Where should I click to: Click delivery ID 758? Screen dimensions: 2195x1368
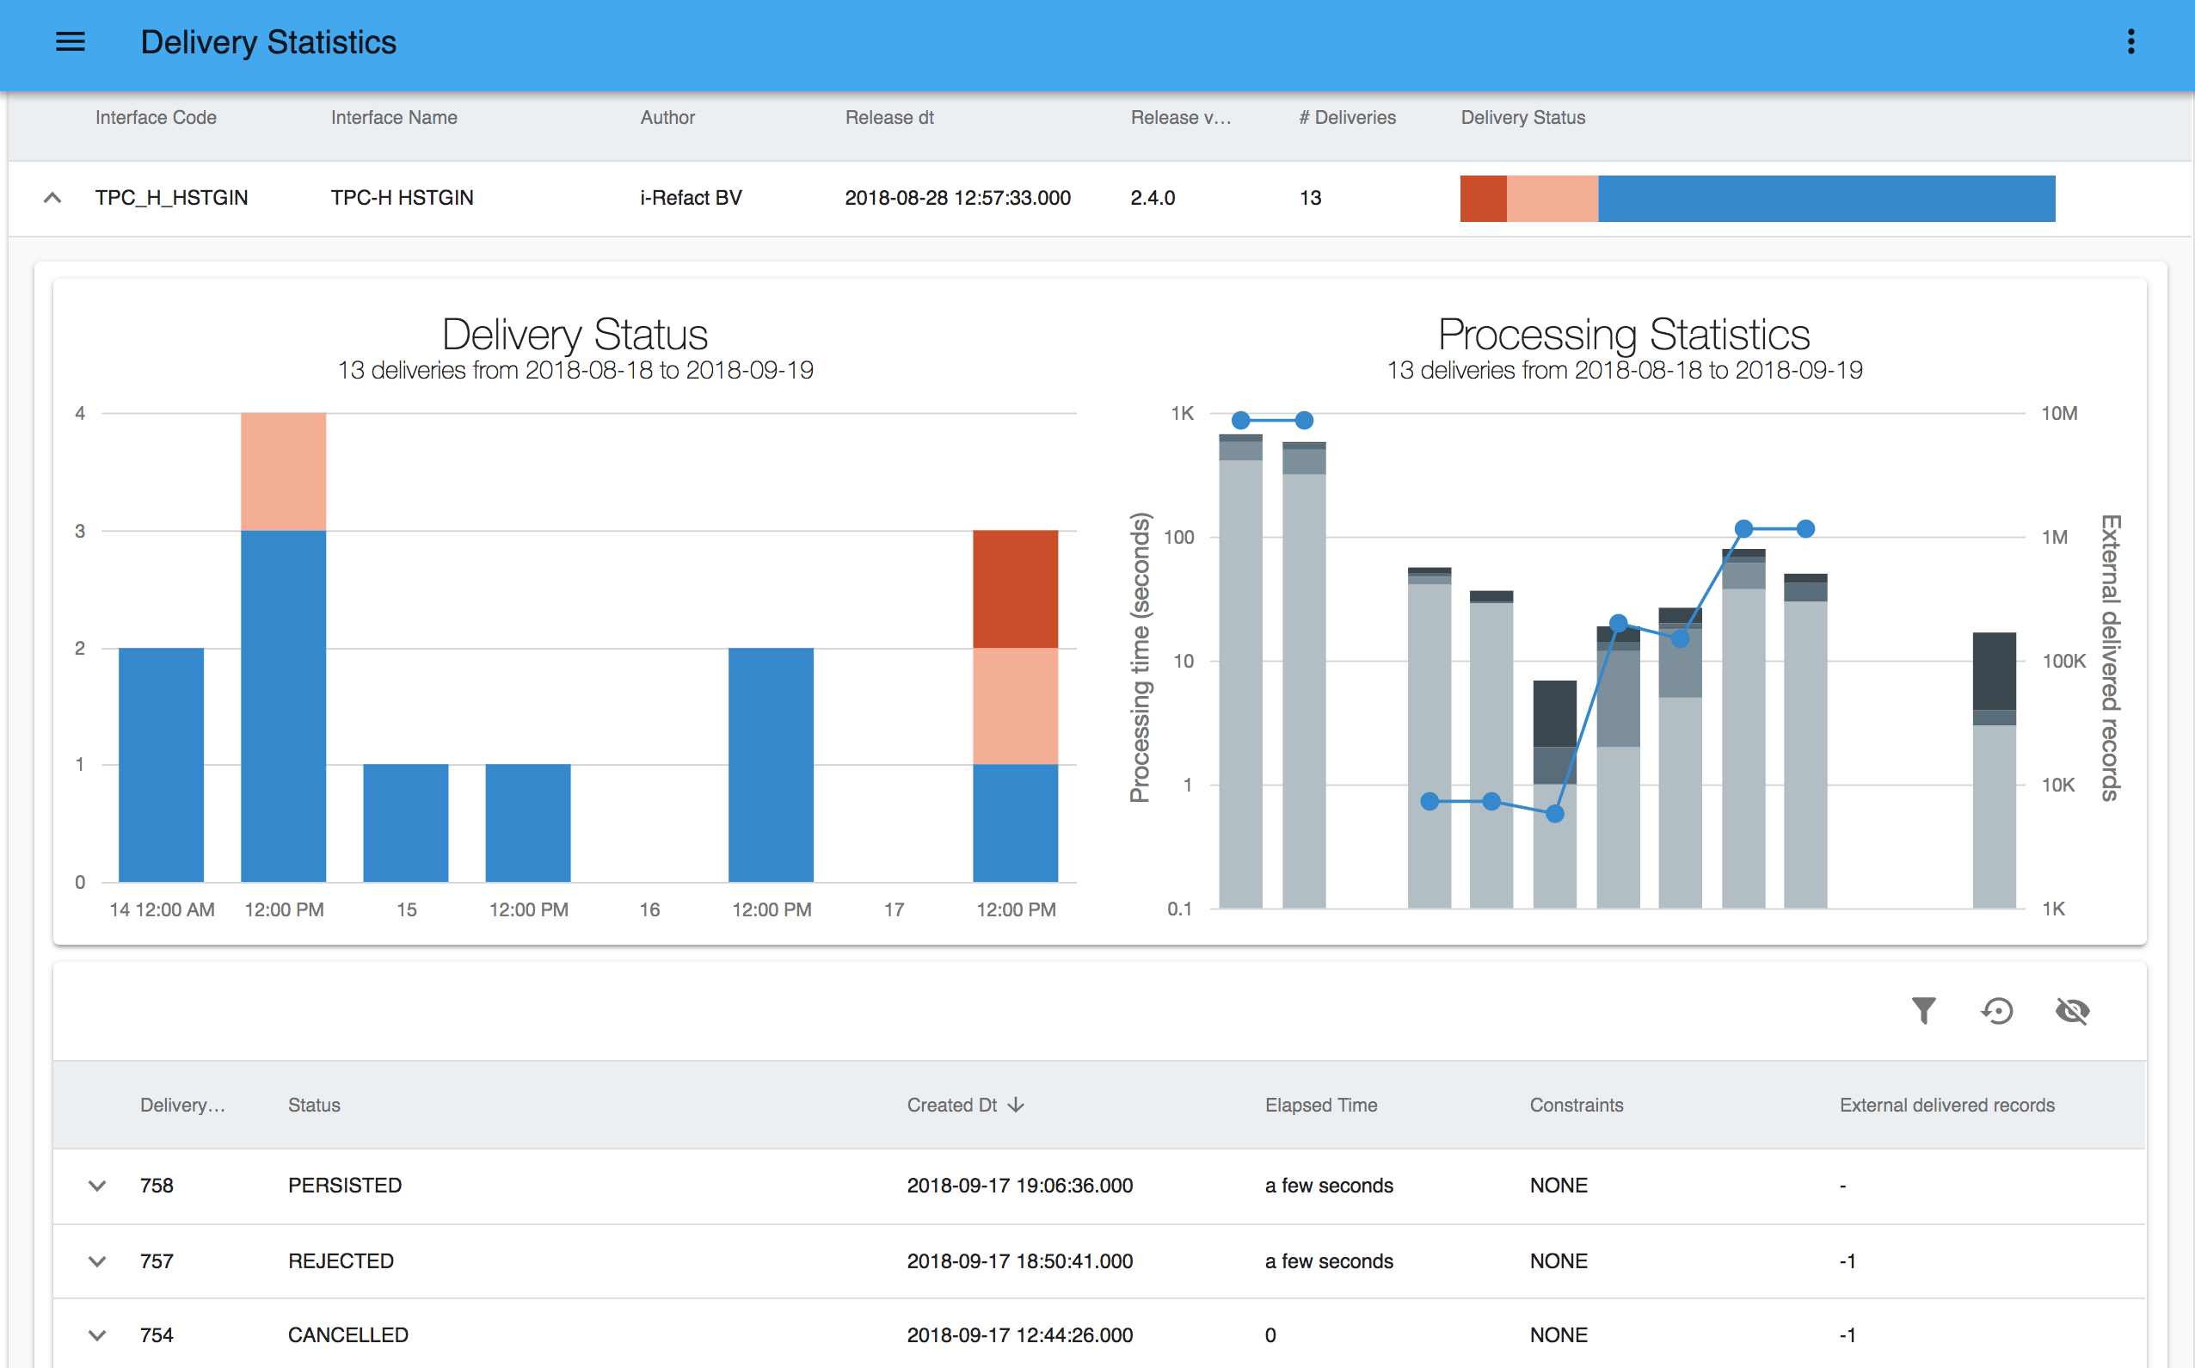click(x=157, y=1186)
